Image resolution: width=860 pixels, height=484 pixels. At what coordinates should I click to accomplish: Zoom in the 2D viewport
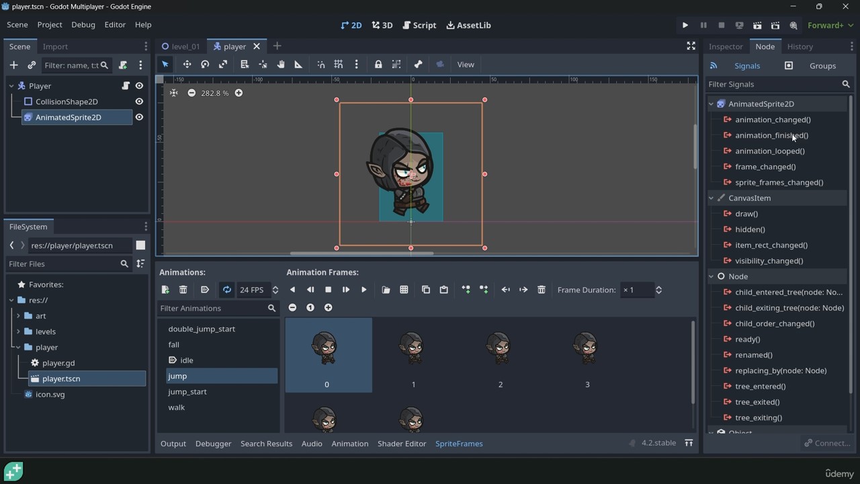pos(239,93)
